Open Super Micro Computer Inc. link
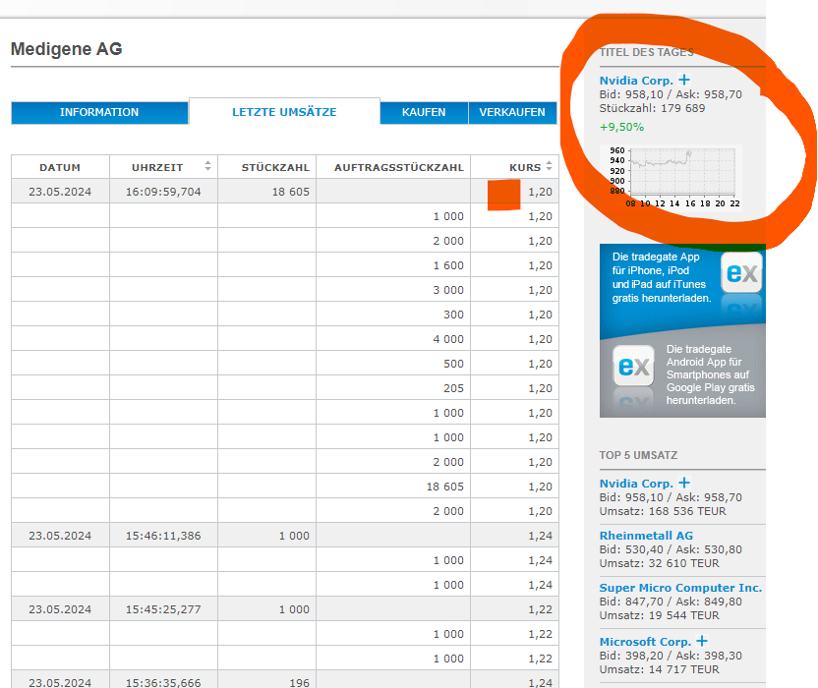The width and height of the screenshot is (818, 688). pos(680,588)
